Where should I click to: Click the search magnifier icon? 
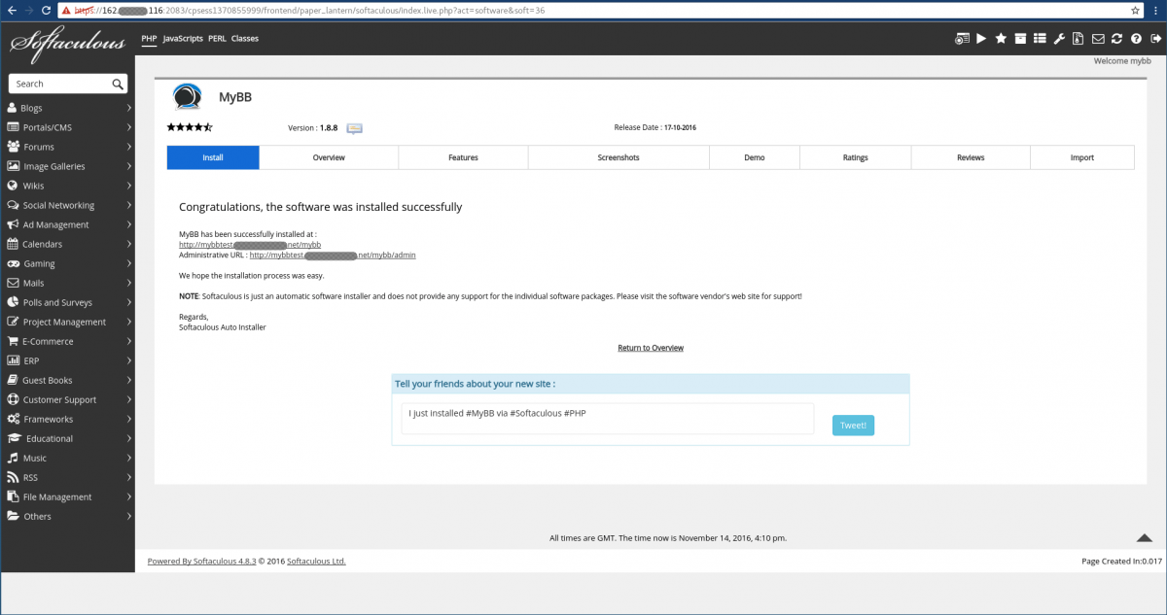point(119,84)
